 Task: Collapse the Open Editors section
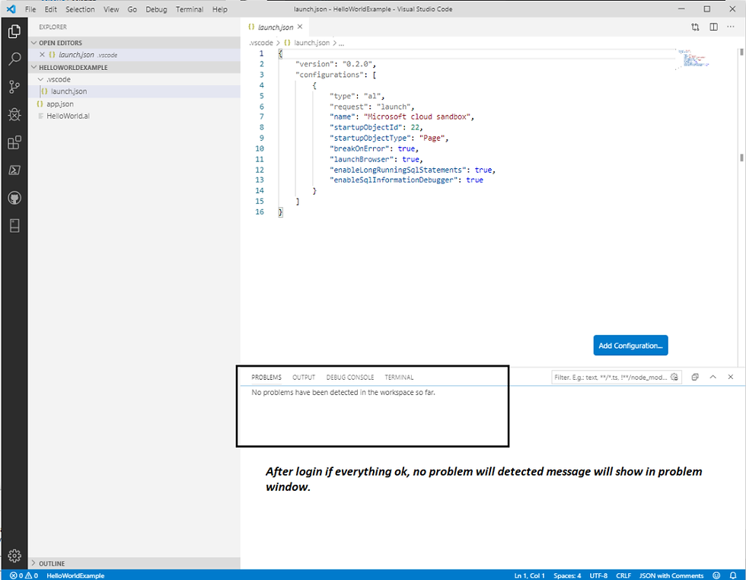click(x=33, y=43)
